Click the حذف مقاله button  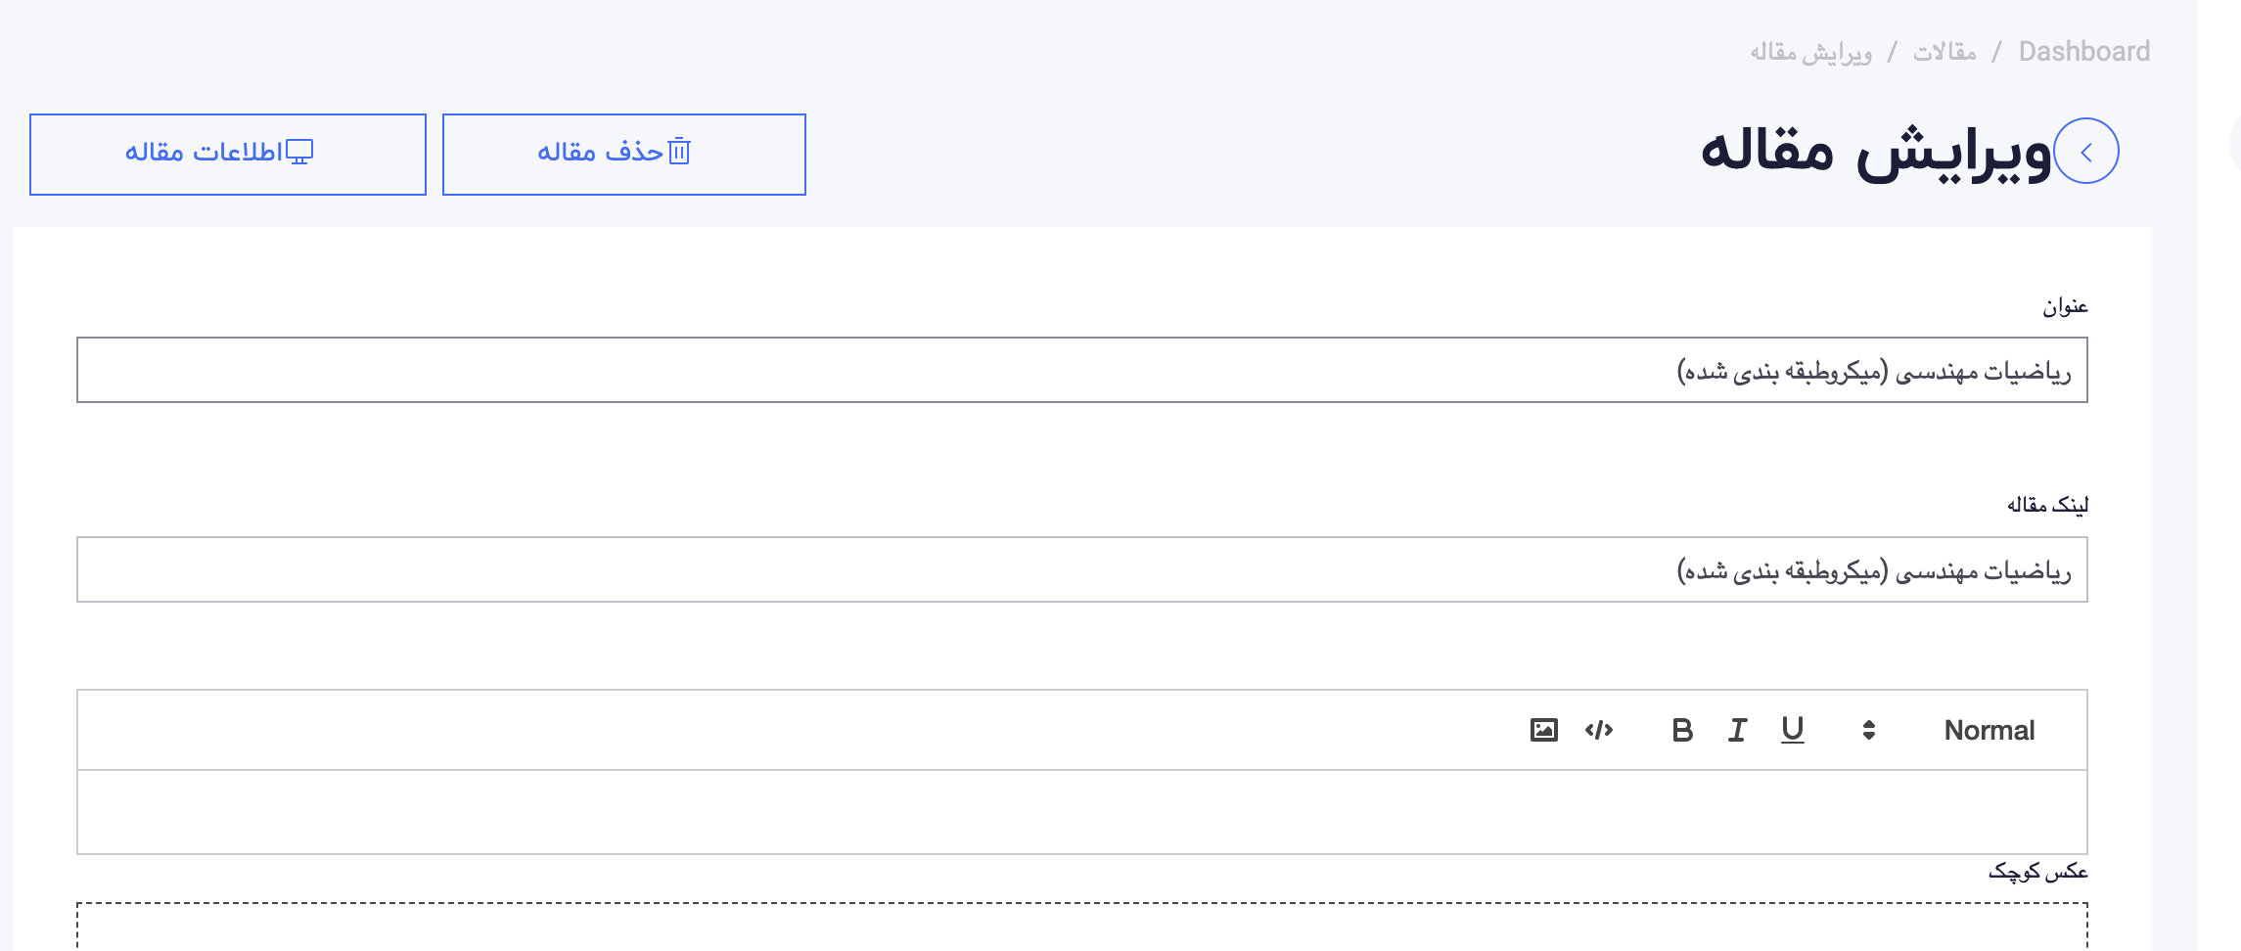point(624,155)
